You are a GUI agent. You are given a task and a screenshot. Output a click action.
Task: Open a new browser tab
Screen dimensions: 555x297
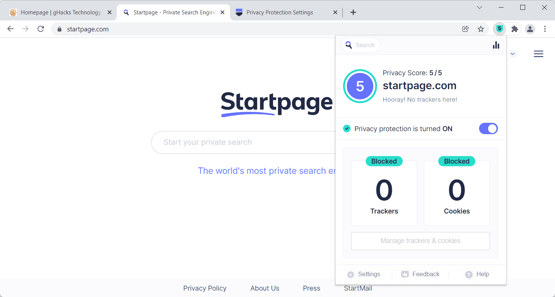(x=353, y=12)
